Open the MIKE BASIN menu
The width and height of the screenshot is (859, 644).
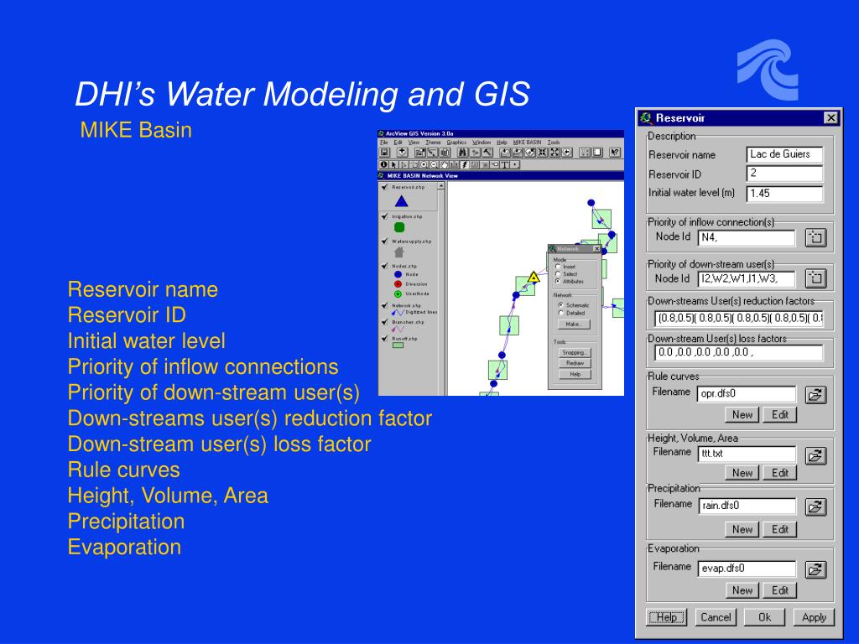527,143
